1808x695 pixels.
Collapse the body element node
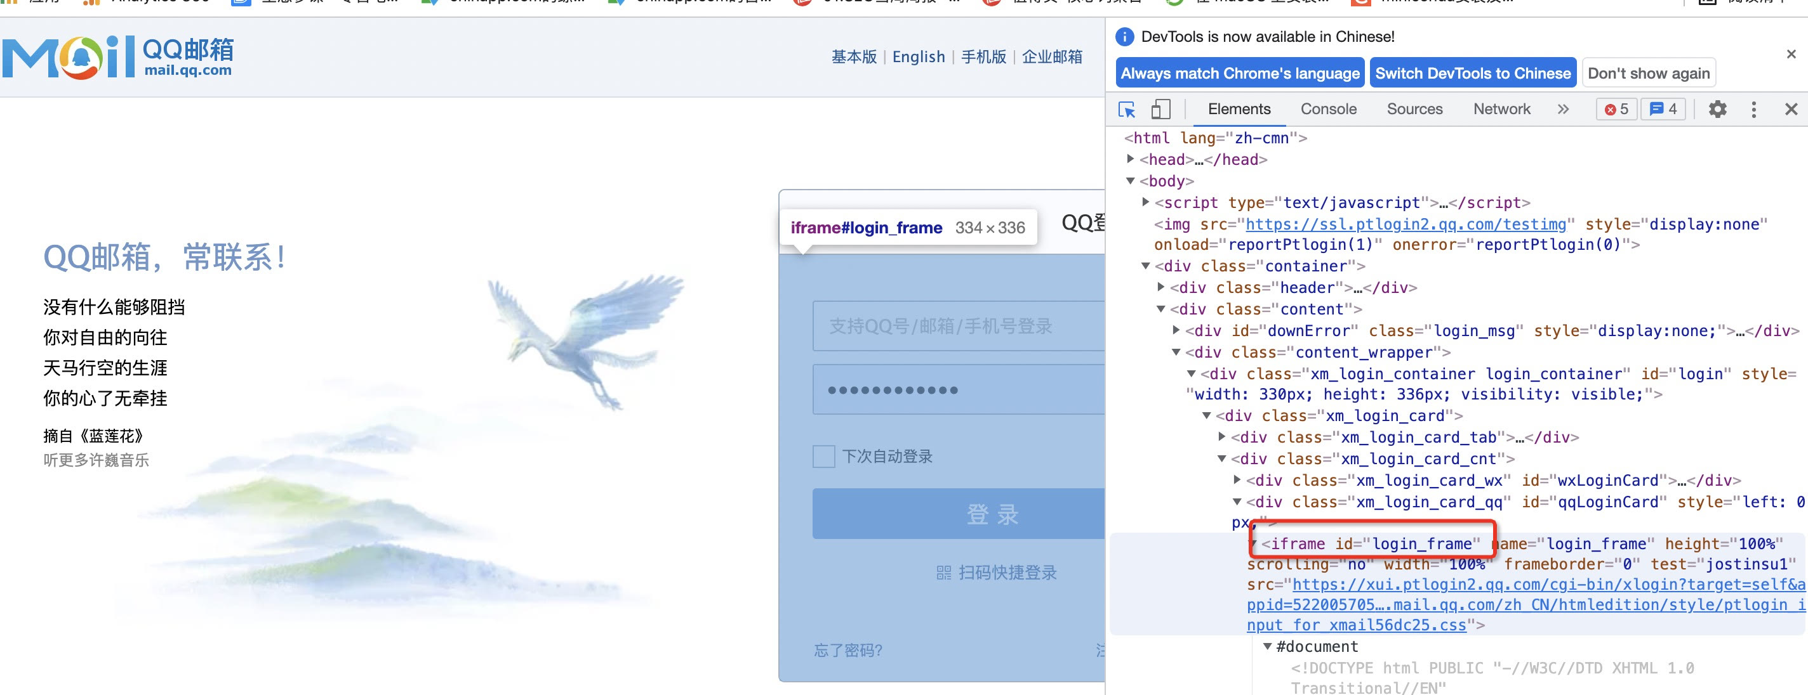pos(1130,181)
